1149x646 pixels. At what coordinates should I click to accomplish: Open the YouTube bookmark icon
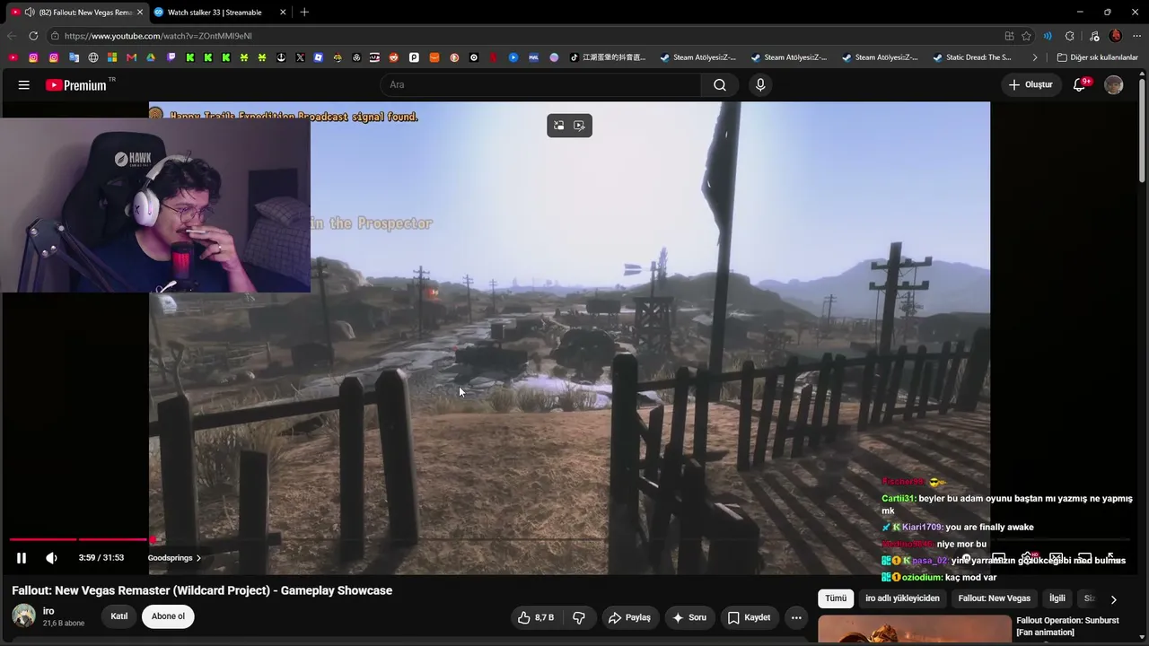click(x=13, y=57)
